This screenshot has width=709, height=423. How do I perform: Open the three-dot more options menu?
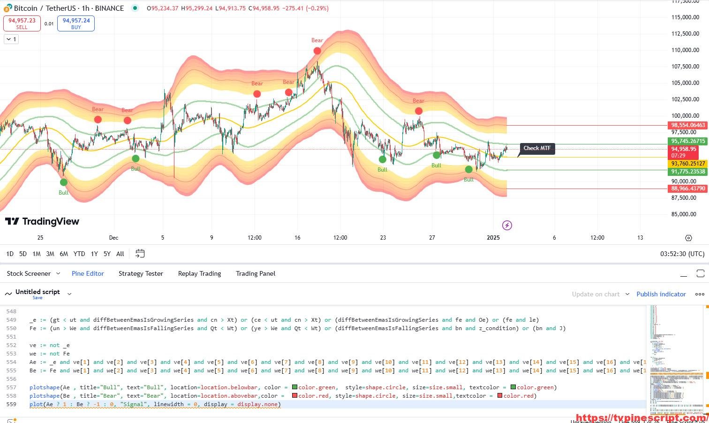click(700, 294)
